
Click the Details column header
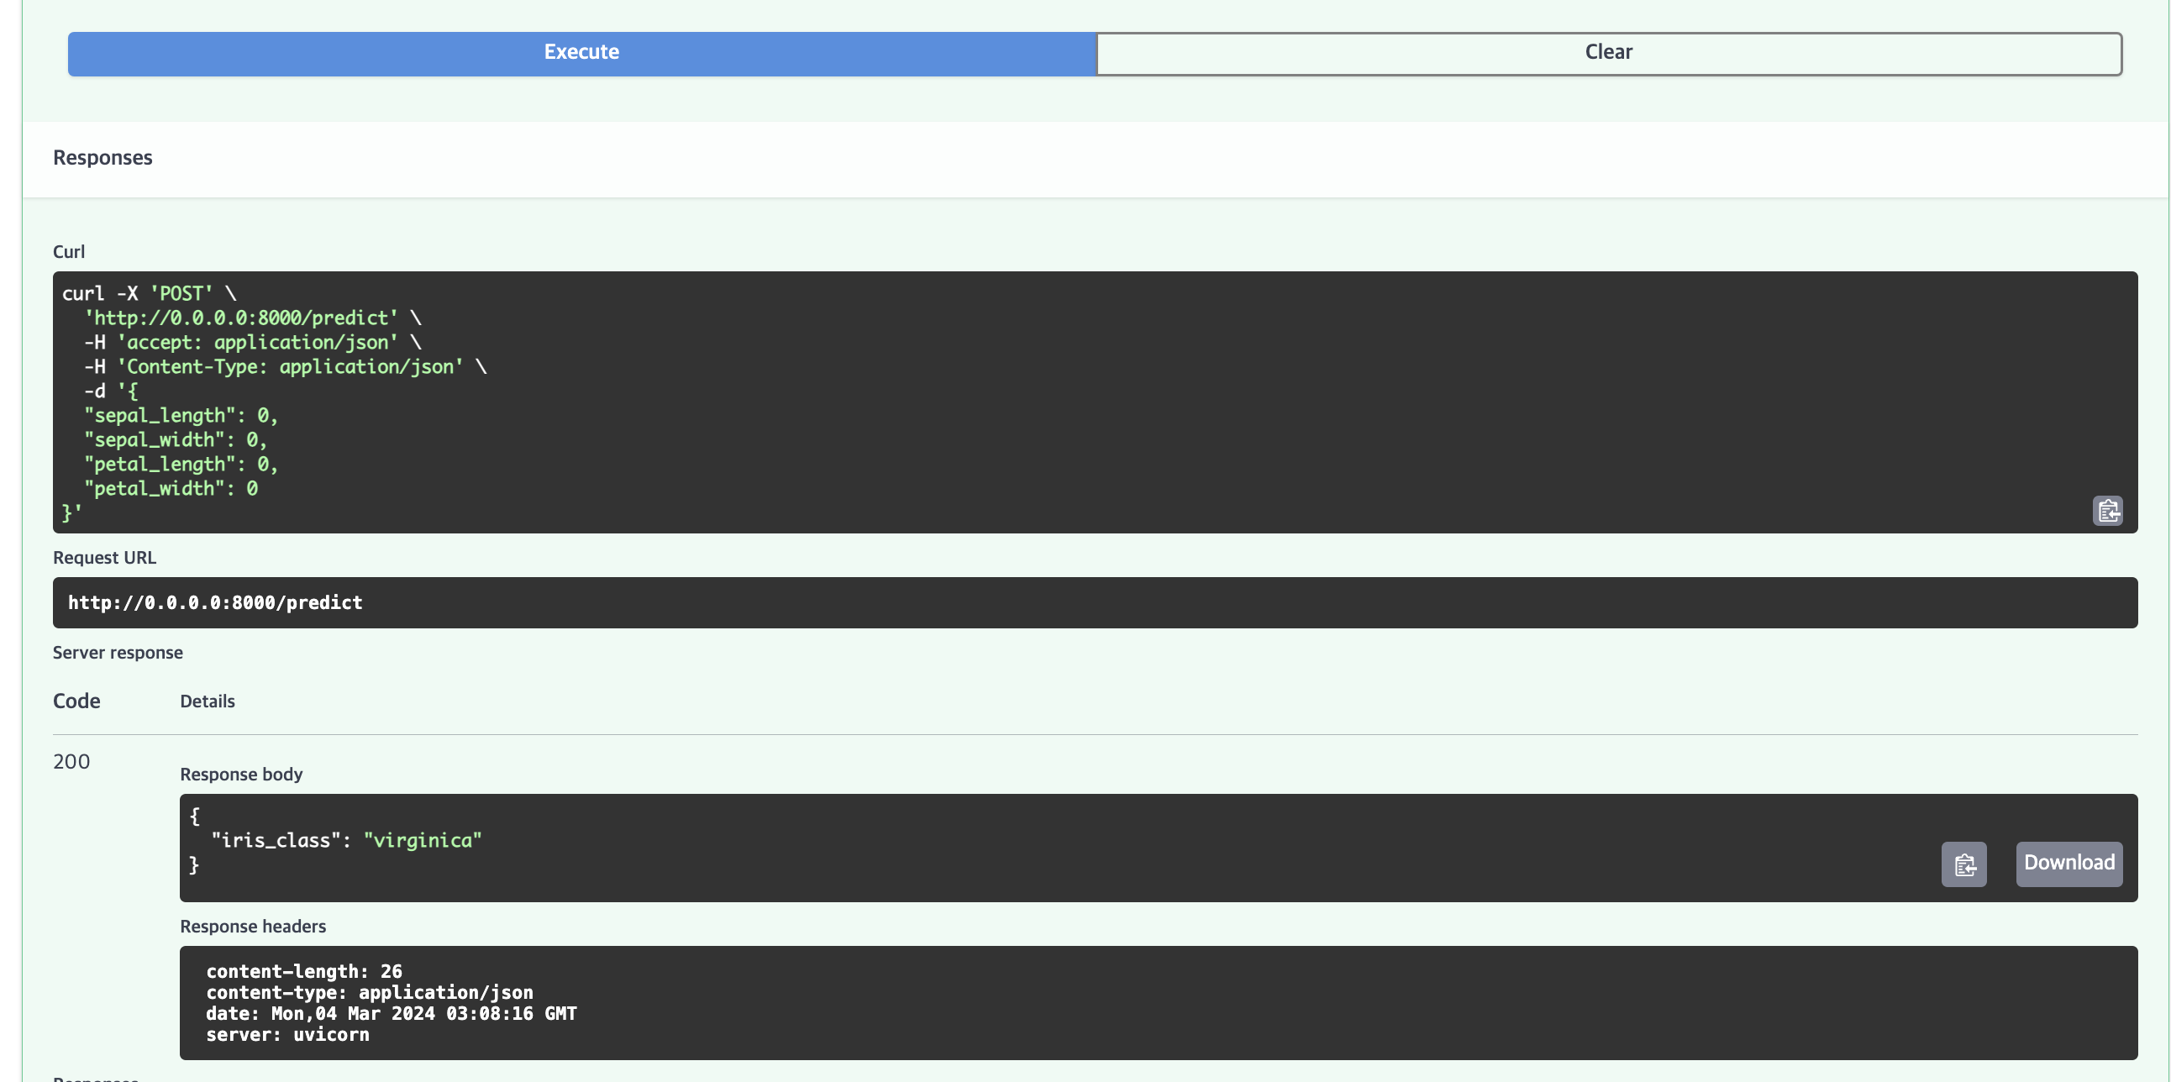[x=208, y=701]
